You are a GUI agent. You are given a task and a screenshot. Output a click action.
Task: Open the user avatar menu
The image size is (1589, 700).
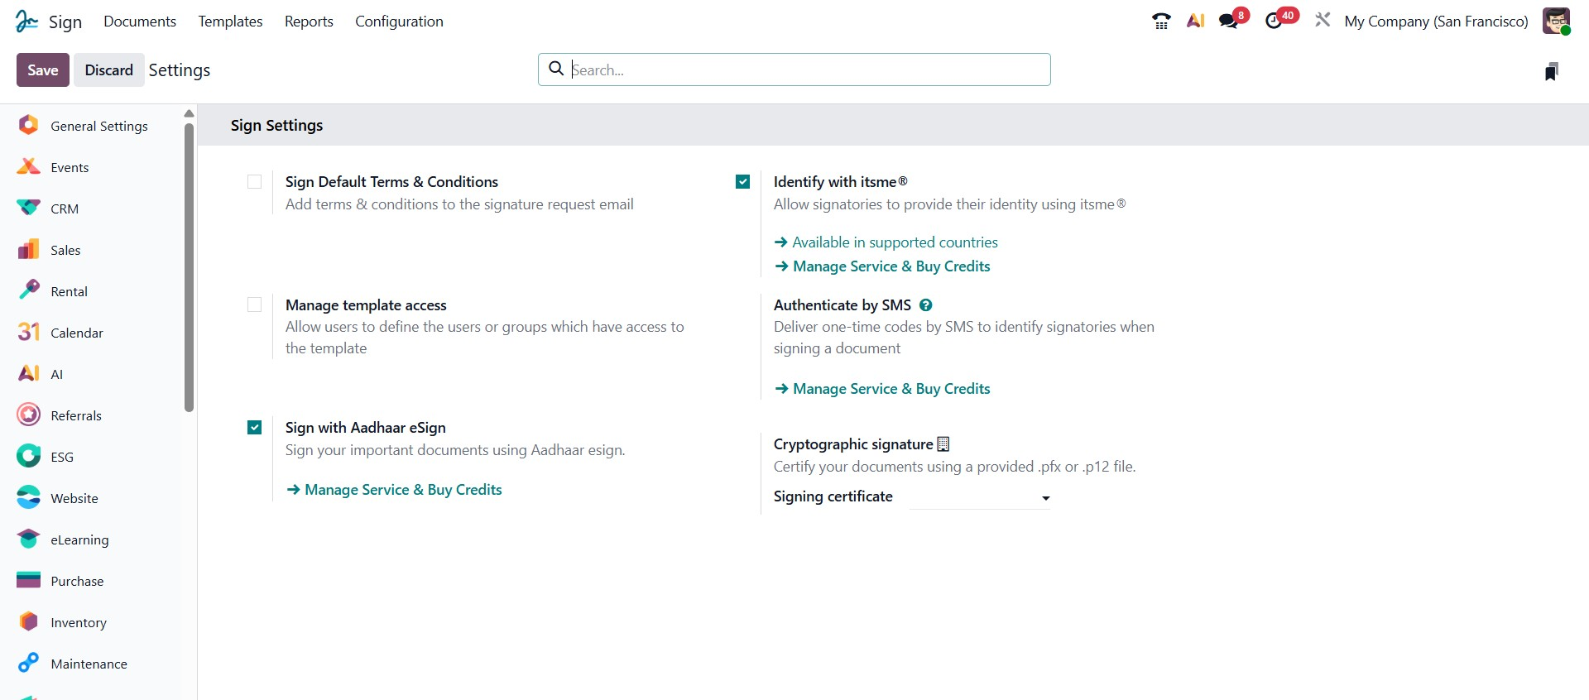1556,22
